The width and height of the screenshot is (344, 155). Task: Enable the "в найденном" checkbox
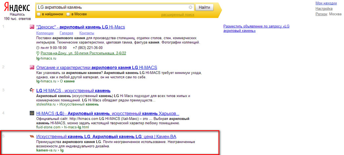(x=39, y=14)
